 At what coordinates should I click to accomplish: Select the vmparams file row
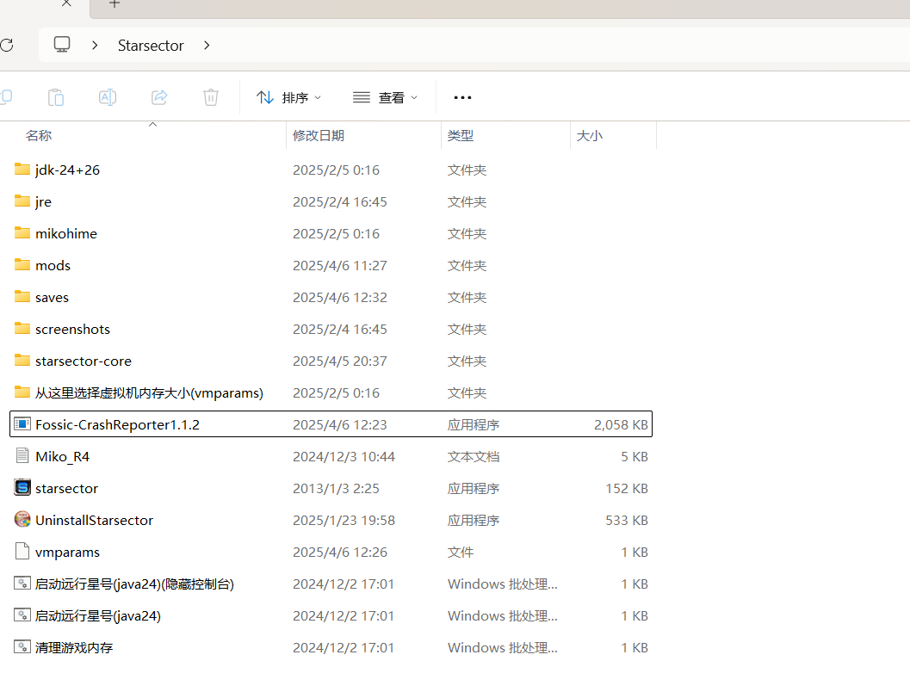click(67, 552)
